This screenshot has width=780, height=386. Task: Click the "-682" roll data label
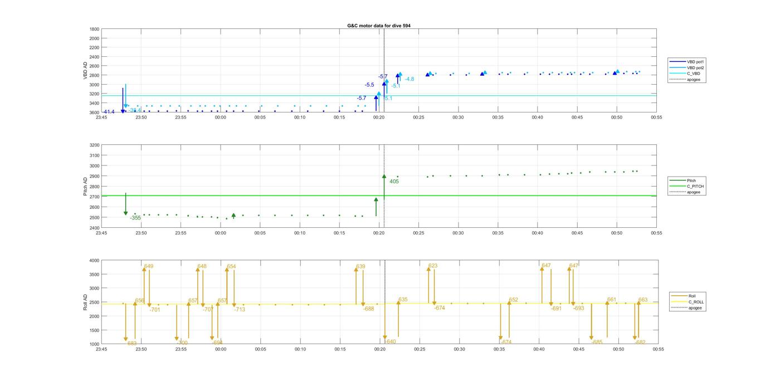640,342
